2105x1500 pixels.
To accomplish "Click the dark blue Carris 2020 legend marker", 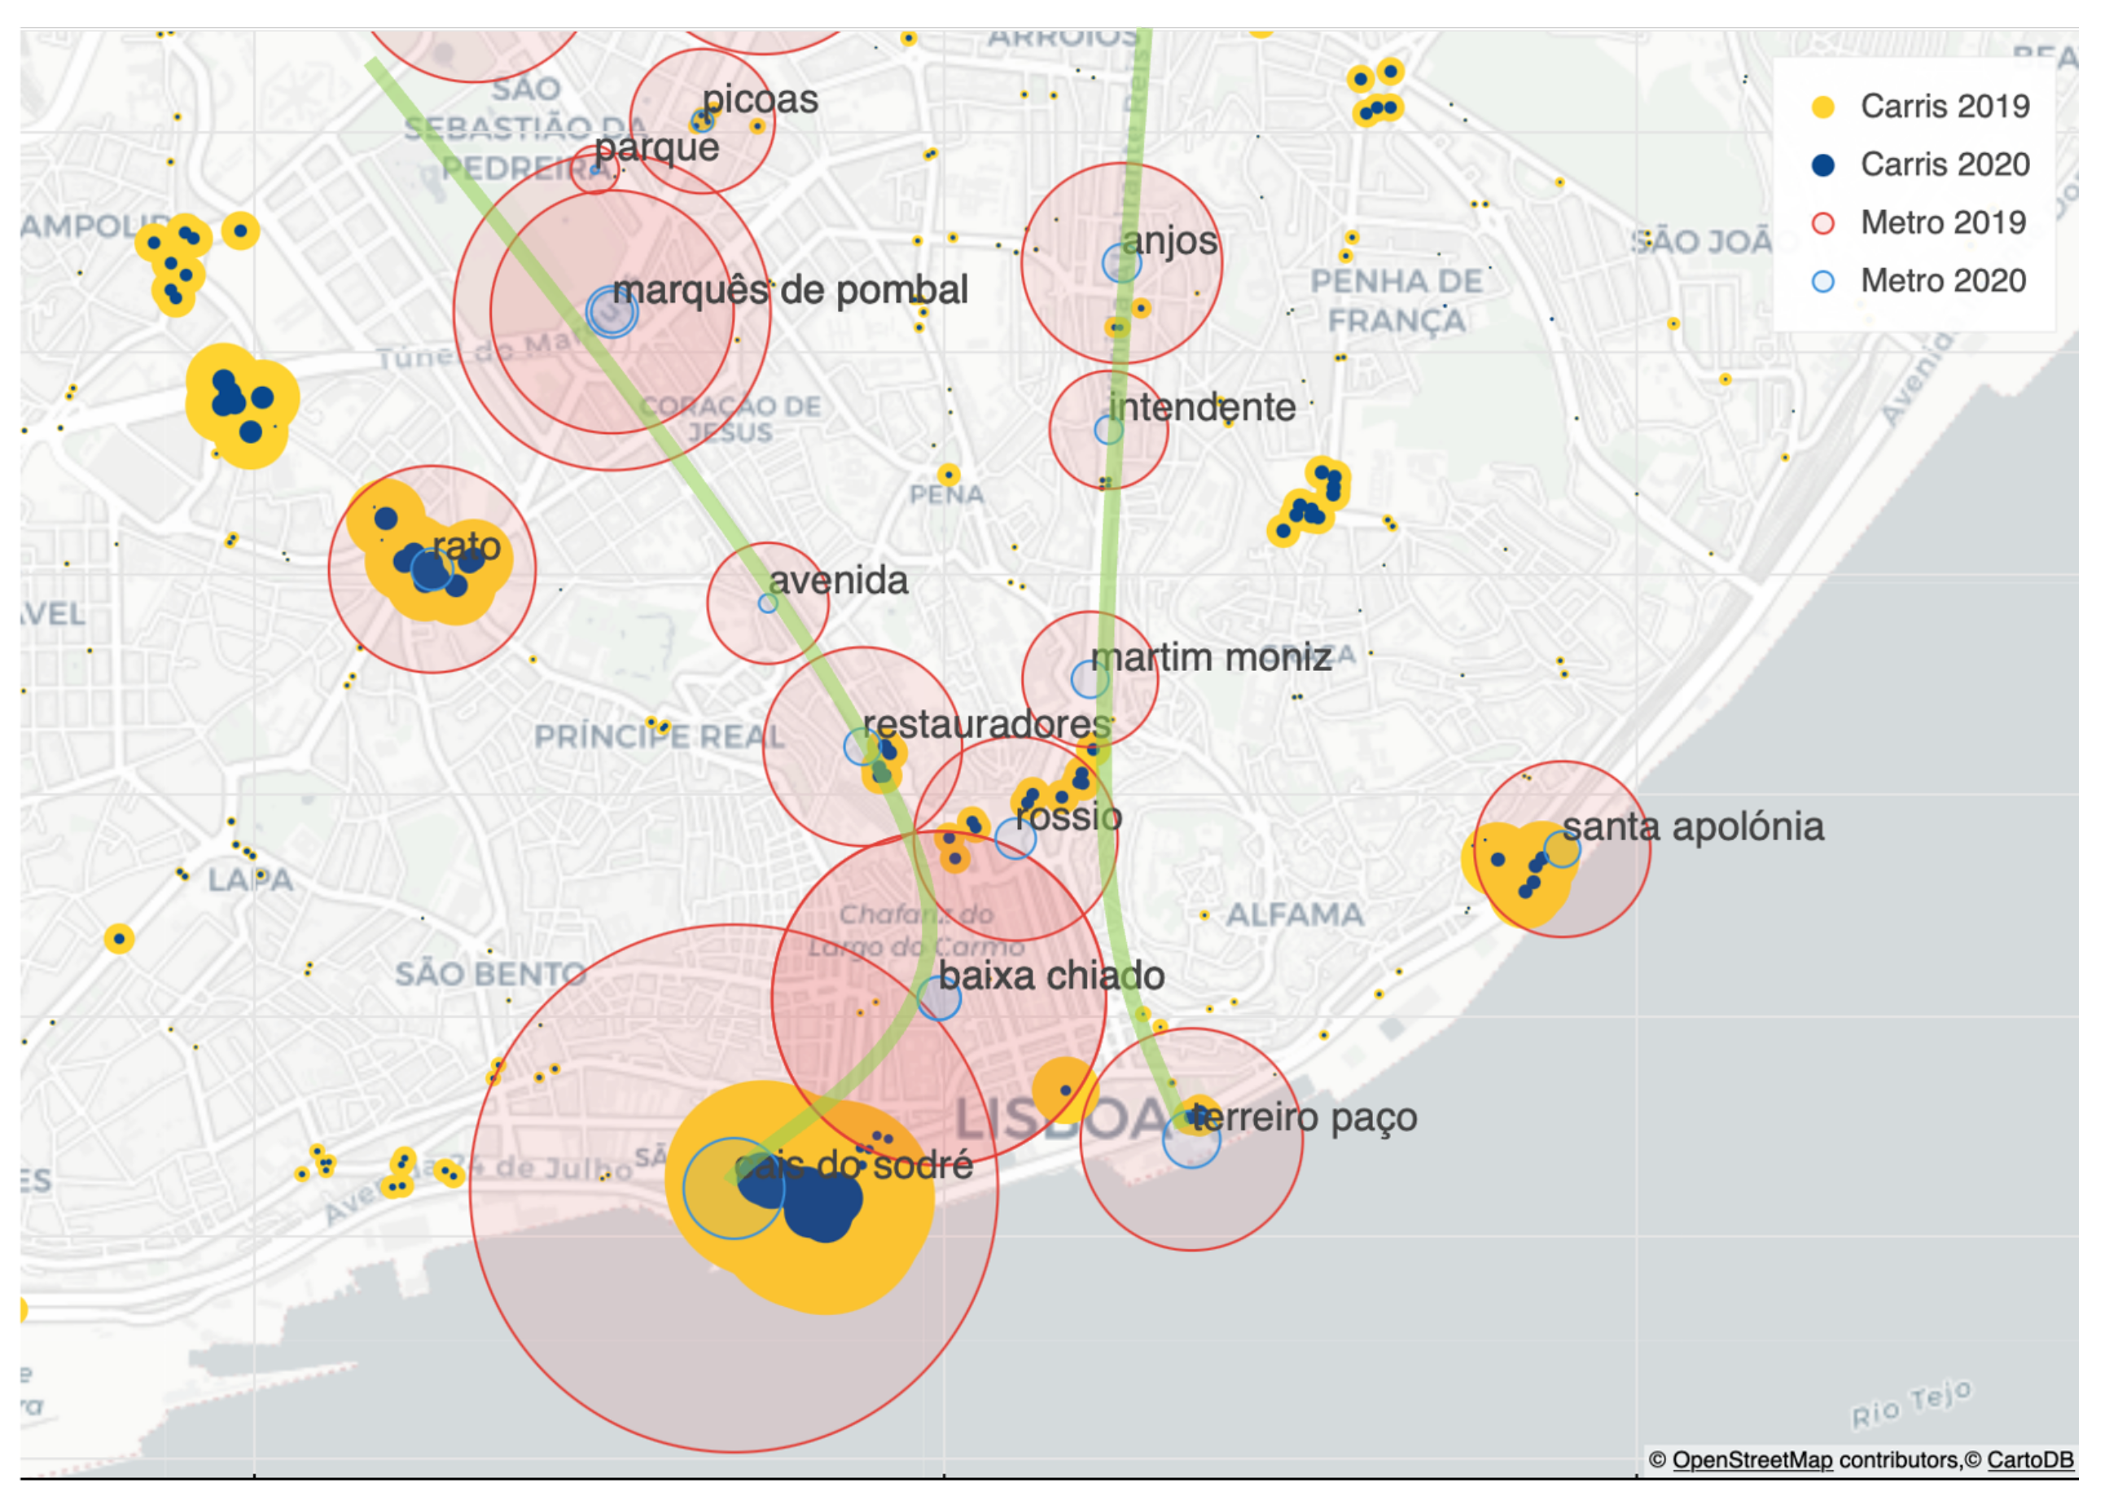I will coord(1823,165).
